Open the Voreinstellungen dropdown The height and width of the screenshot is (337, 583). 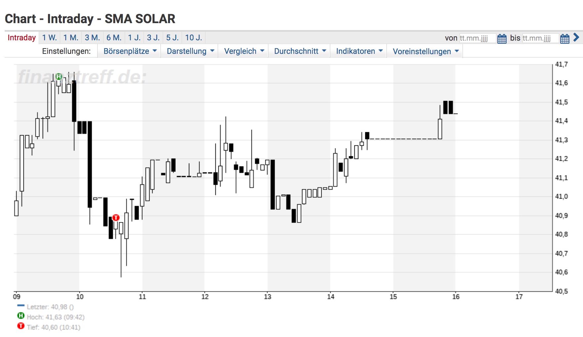click(x=425, y=51)
